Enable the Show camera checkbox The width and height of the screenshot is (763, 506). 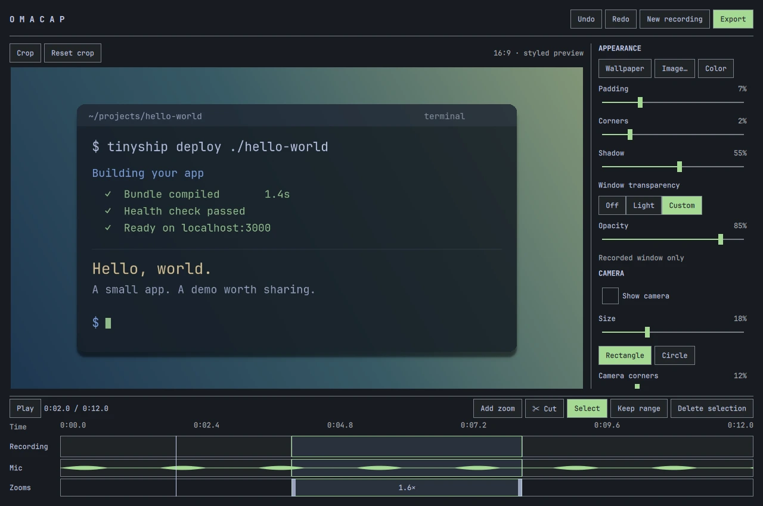click(610, 296)
